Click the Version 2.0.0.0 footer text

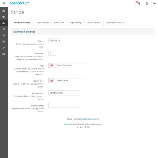pos(83,127)
